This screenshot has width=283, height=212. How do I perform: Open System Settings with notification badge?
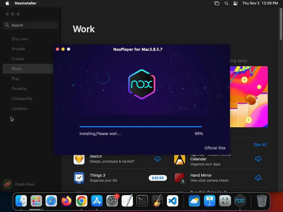(112, 201)
